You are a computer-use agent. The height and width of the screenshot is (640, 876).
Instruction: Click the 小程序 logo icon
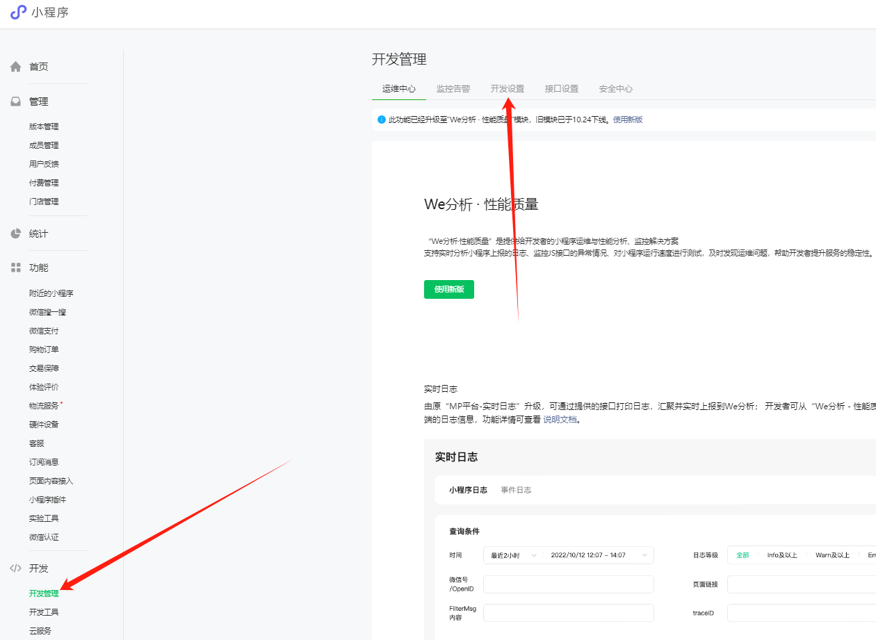tap(18, 13)
